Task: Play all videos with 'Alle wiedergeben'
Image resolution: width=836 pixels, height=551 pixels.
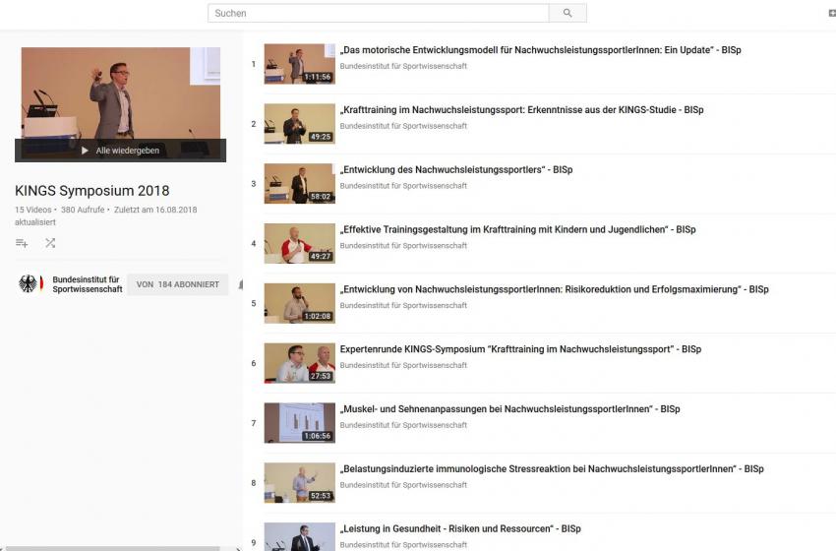Action: point(120,151)
